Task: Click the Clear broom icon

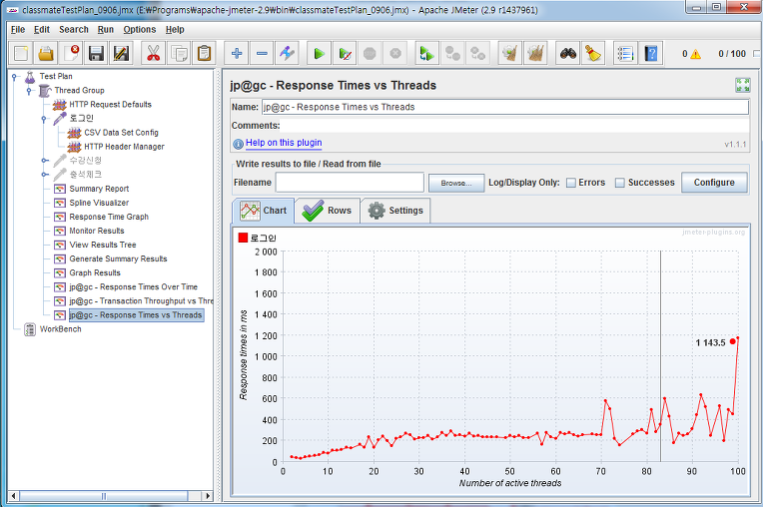Action: 510,53
